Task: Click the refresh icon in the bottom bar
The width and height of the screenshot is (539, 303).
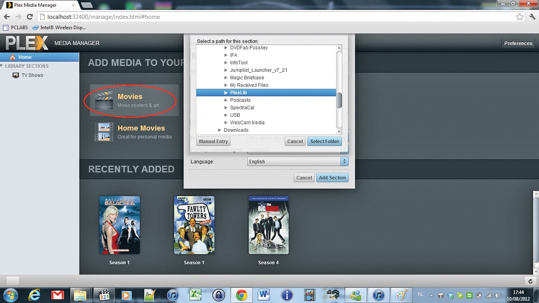Action: pos(530,281)
